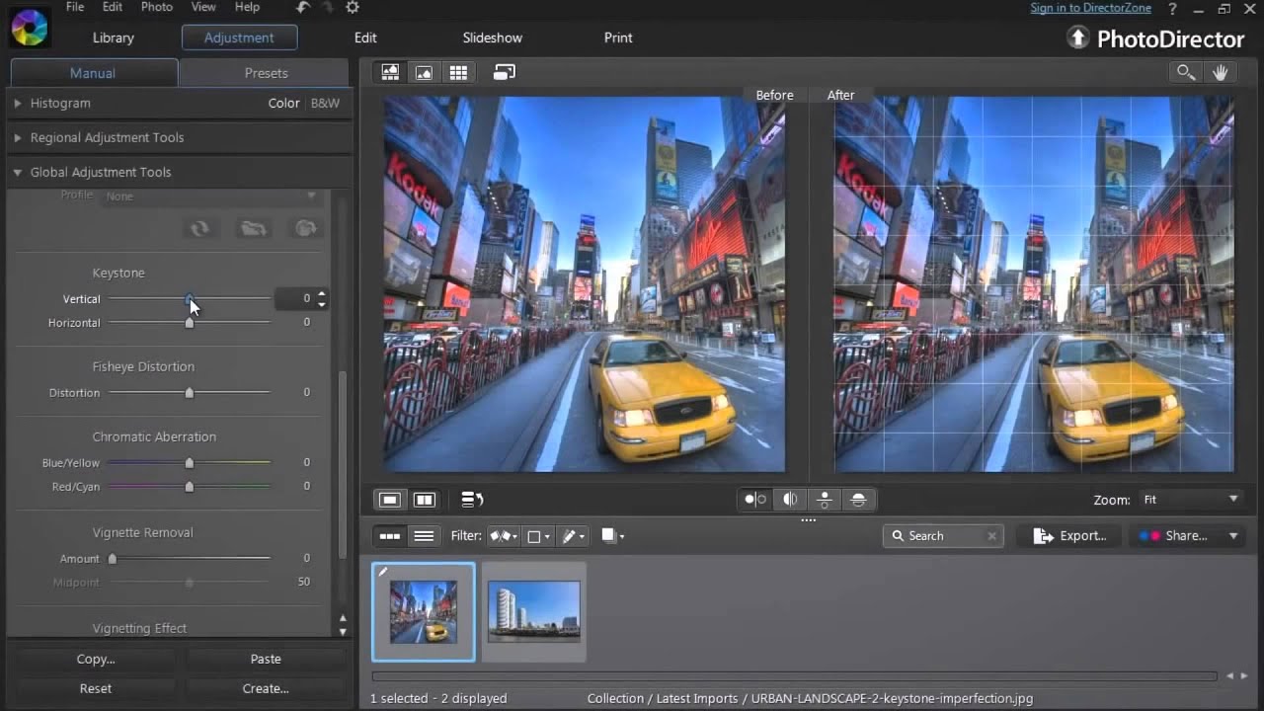Click the Fisheye Distortion slider handle
This screenshot has height=711, width=1264.
(x=190, y=393)
